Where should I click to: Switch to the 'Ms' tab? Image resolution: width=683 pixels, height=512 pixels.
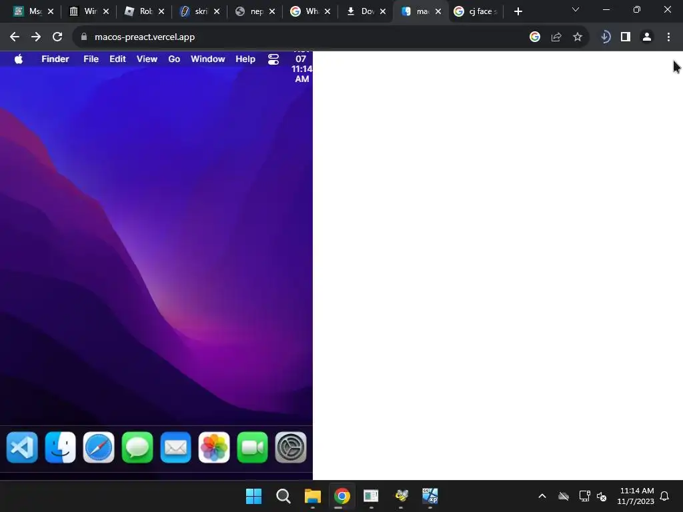[29, 11]
